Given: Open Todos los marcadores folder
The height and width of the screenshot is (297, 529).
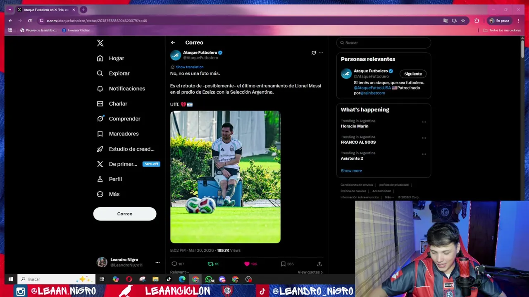Looking at the screenshot, I should pyautogui.click(x=502, y=30).
